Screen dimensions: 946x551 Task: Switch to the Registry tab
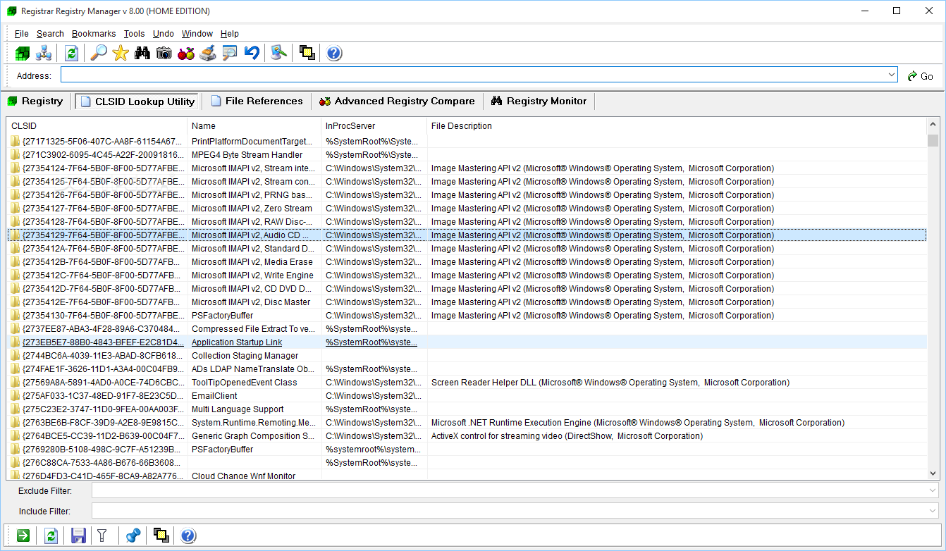(35, 101)
